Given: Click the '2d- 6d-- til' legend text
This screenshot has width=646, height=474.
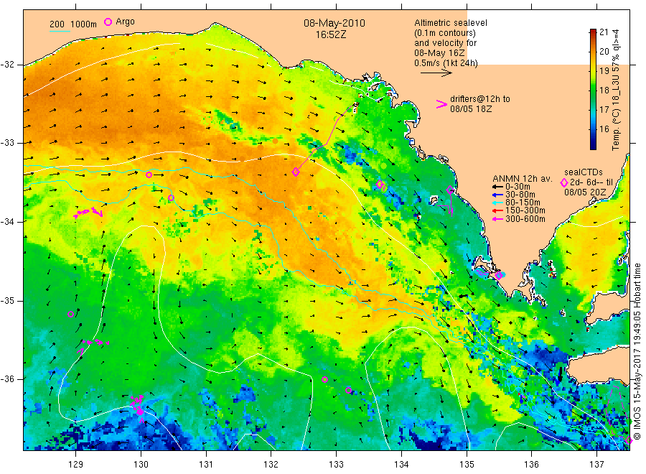Looking at the screenshot, I should point(591,182).
